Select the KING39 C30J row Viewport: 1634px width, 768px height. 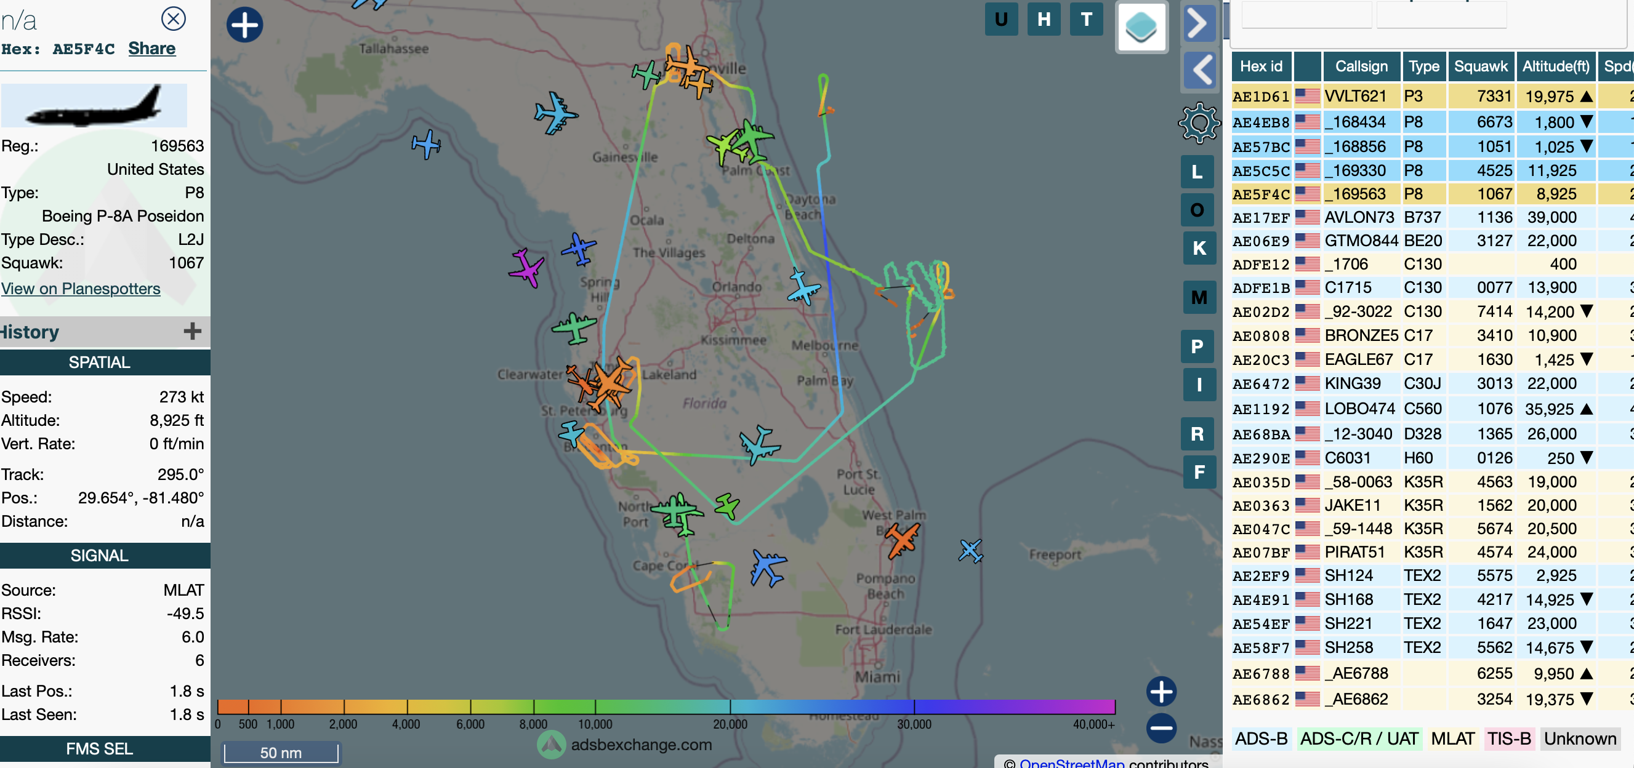point(1432,383)
